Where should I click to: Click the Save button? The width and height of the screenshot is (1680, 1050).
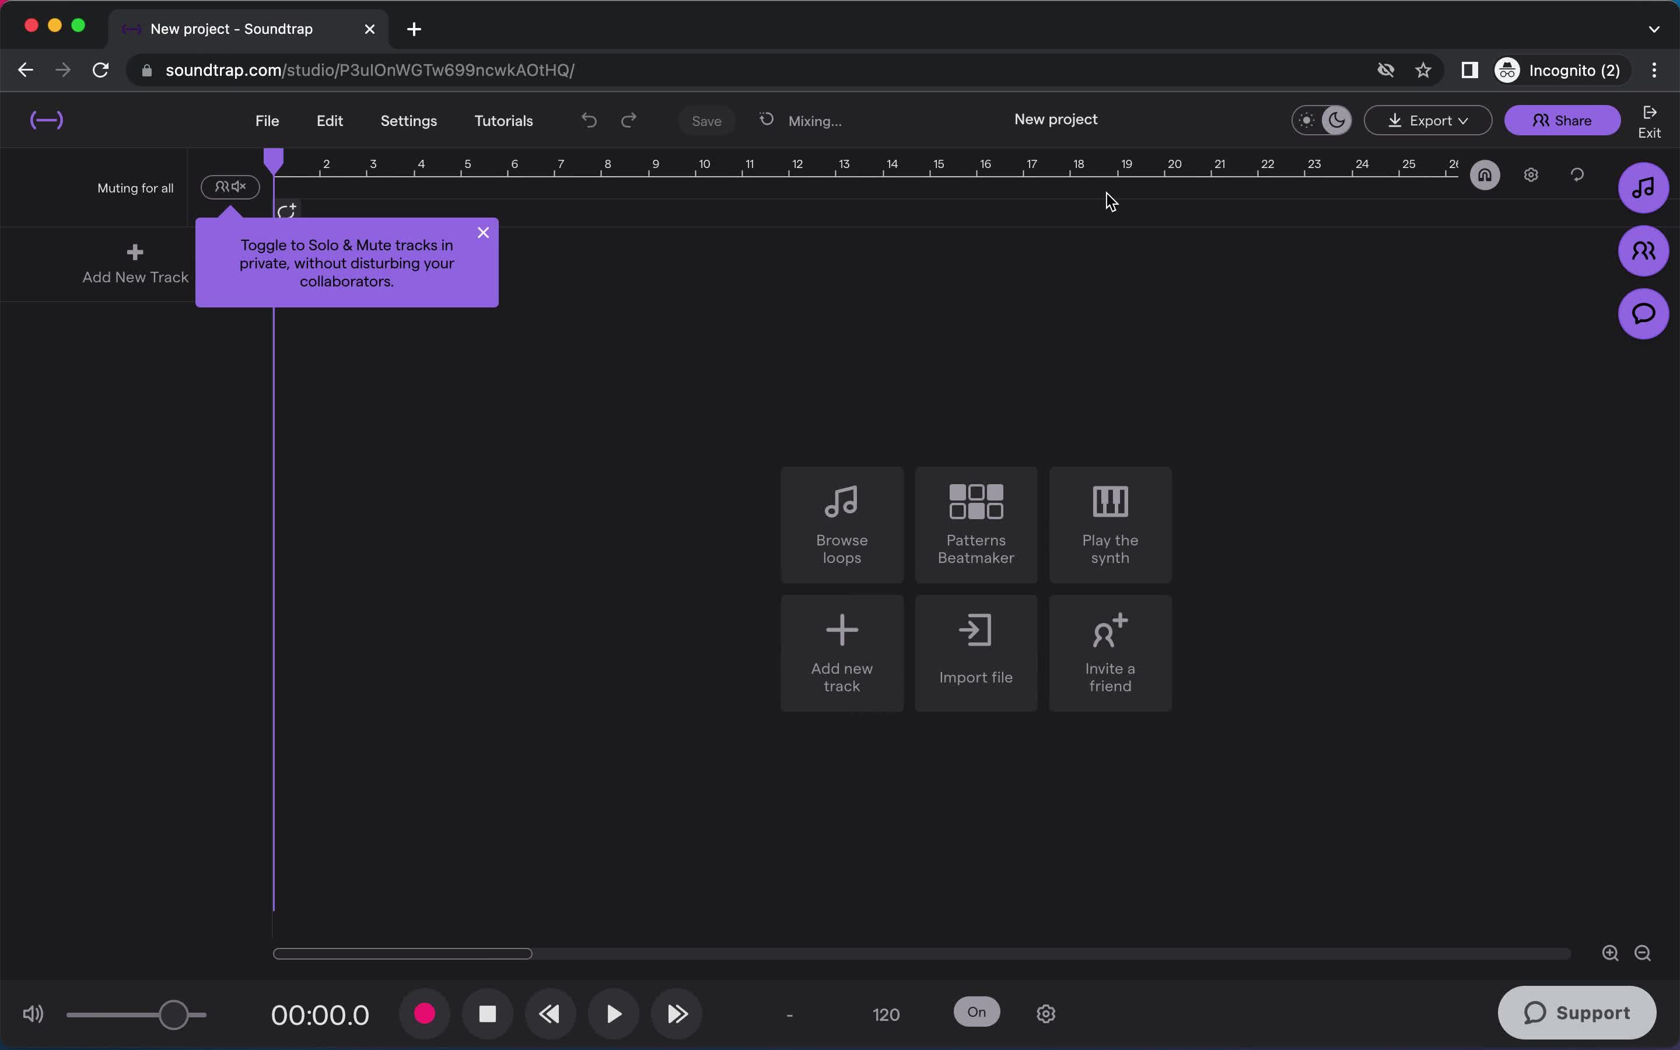coord(707,121)
